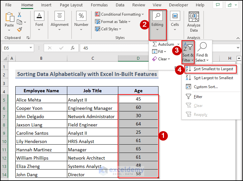Toggle Filter in the Sort menu
The width and height of the screenshot is (243, 181).
198,96
